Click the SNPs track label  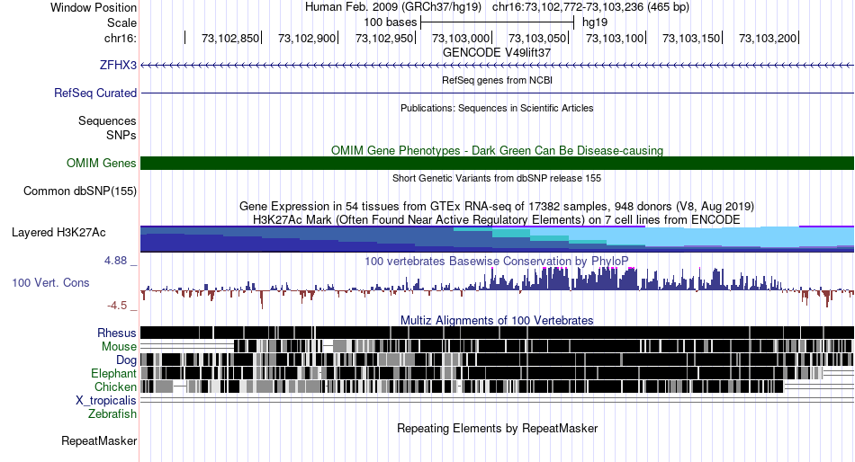121,135
